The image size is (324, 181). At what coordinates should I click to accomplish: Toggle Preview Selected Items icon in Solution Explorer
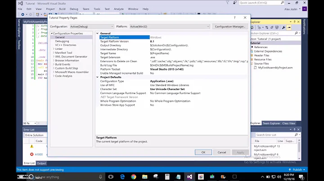point(289,28)
